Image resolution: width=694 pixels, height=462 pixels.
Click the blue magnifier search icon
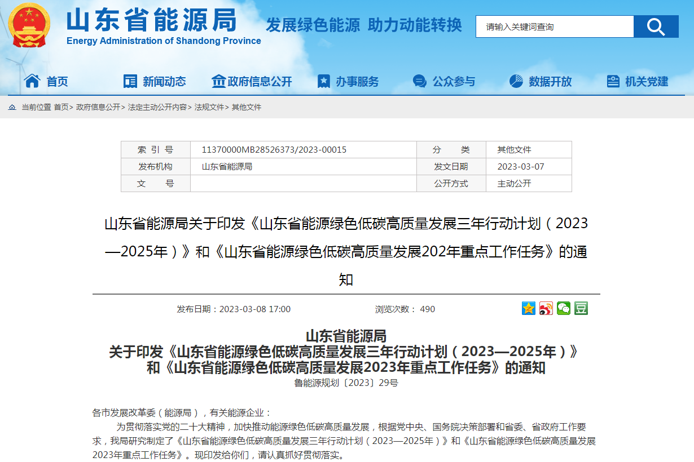click(x=655, y=26)
